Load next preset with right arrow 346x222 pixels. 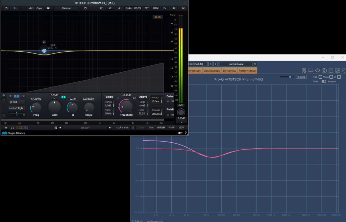point(110,127)
